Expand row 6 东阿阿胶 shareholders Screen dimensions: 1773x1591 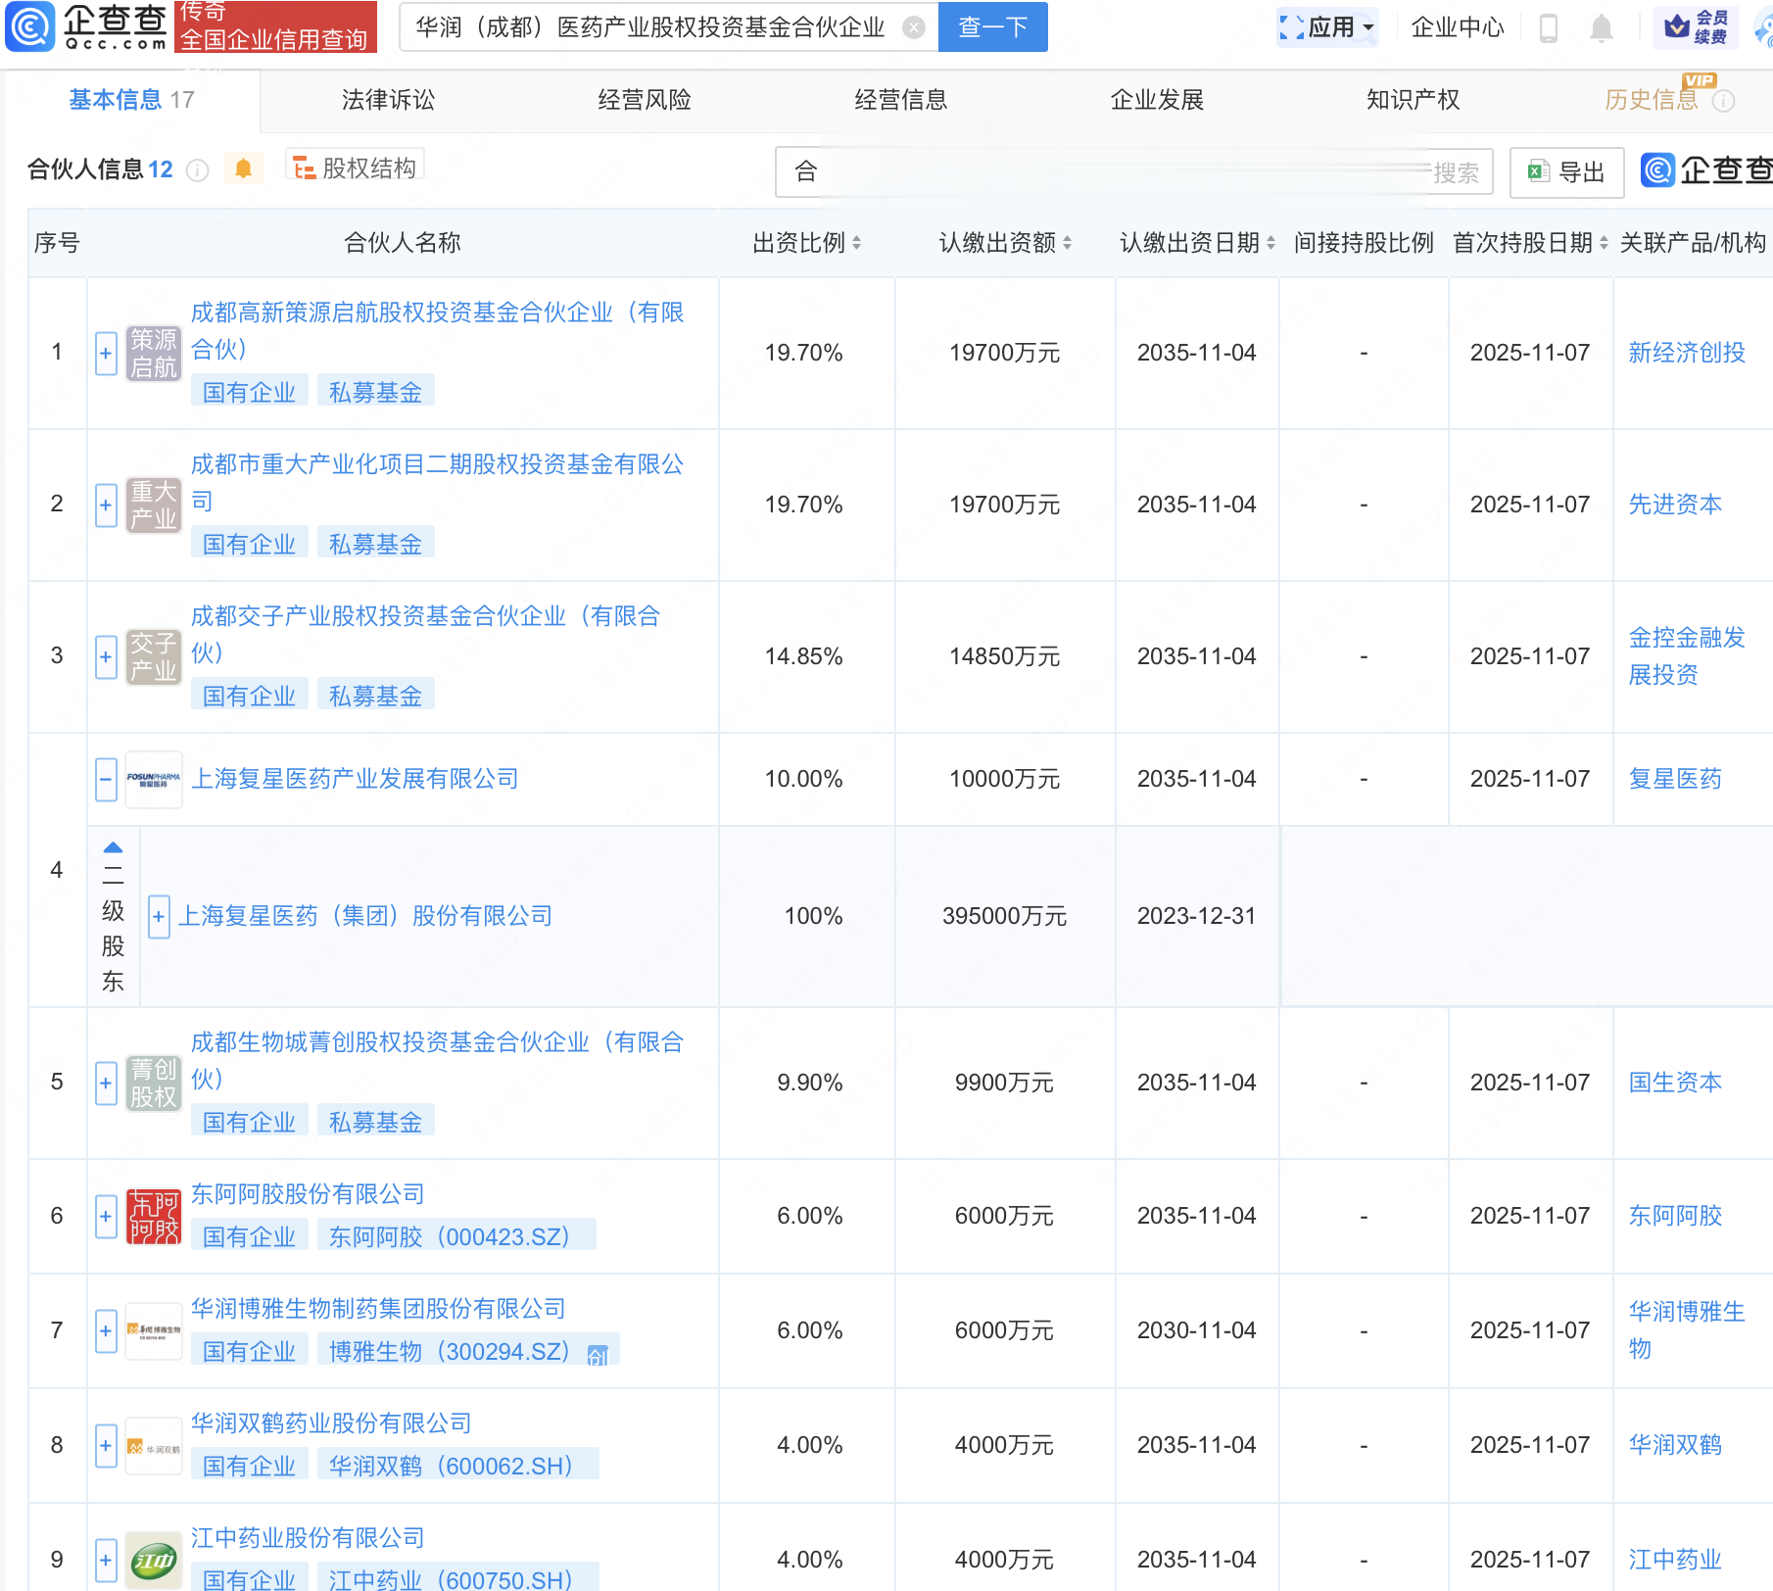coord(106,1217)
